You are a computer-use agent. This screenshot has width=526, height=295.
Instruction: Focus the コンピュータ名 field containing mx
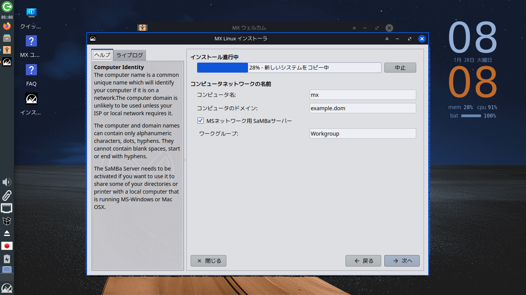click(363, 95)
